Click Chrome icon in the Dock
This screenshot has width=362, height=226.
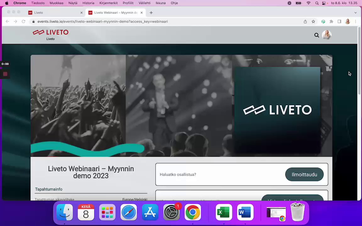pos(193,212)
